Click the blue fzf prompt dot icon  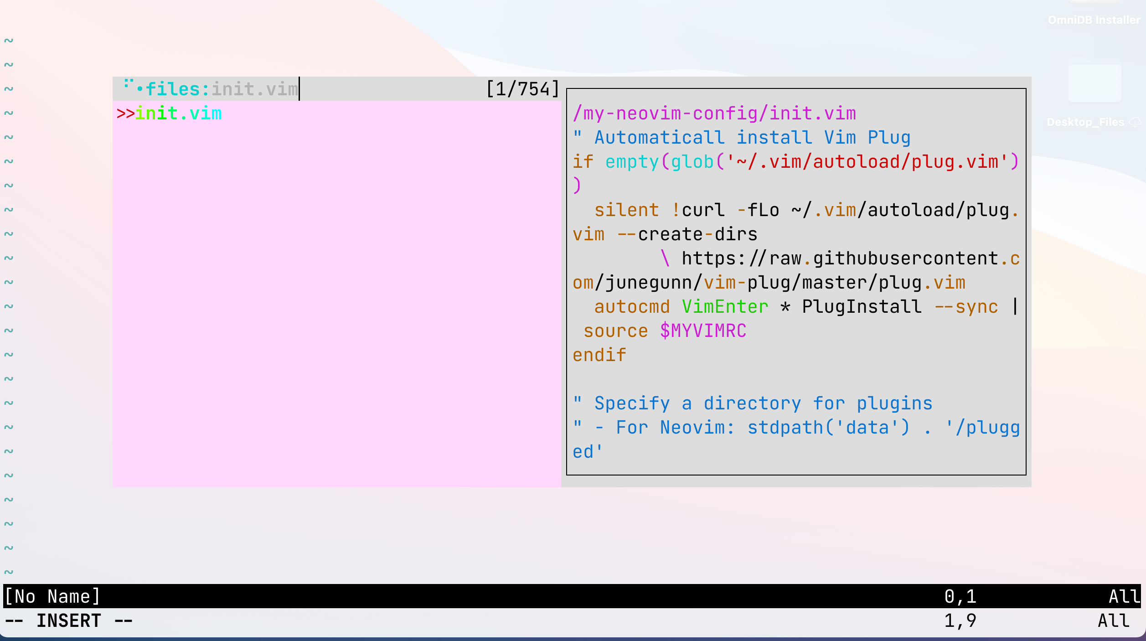139,89
